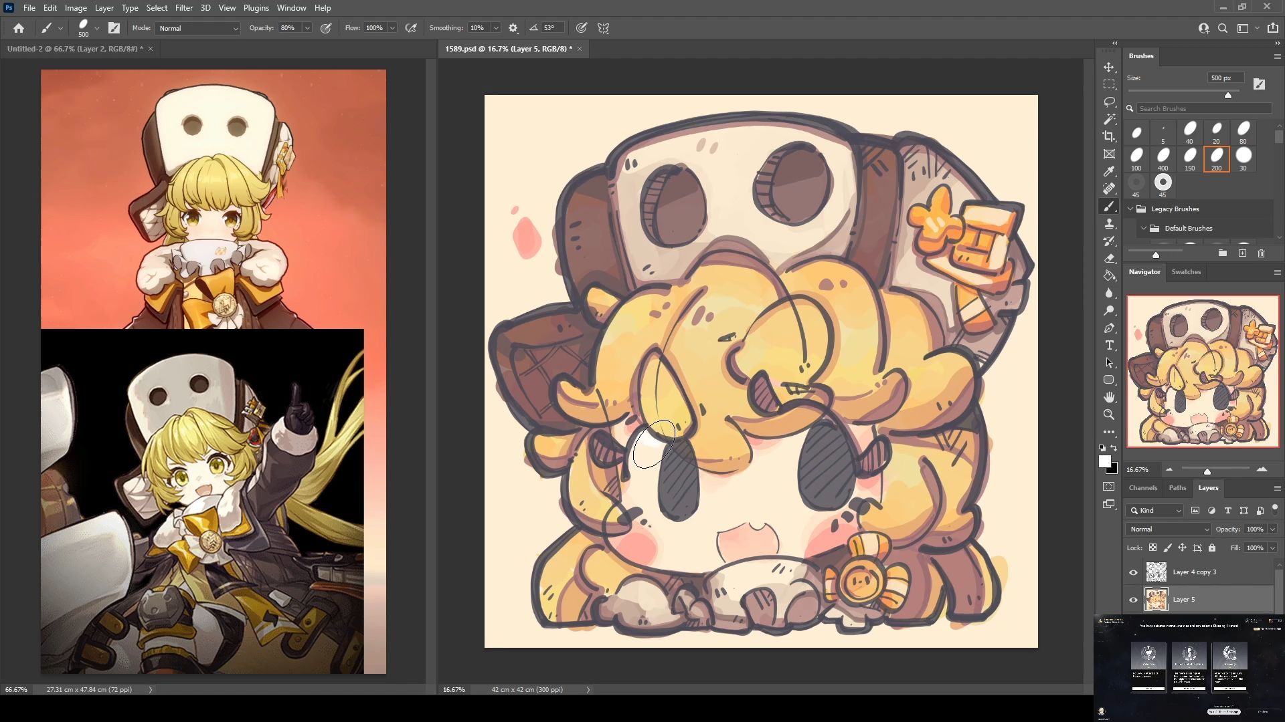Viewport: 1285px width, 722px height.
Task: Open the Filter menu
Action: 183,8
